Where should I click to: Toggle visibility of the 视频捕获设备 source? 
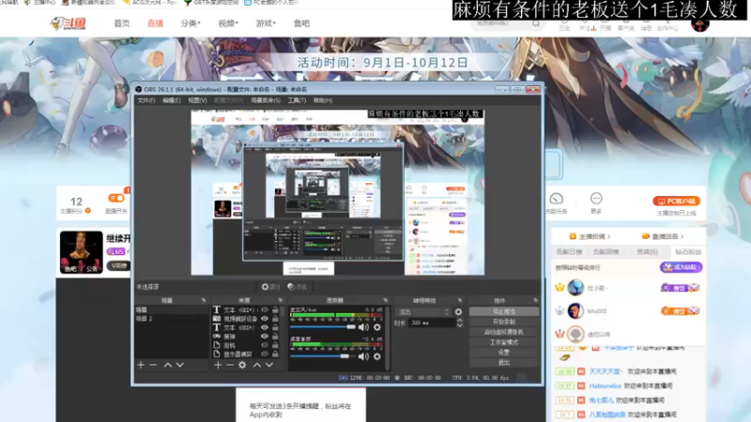(265, 319)
